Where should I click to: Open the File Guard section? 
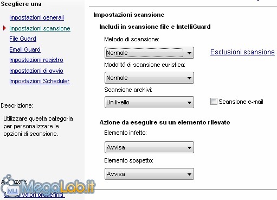click(x=23, y=39)
